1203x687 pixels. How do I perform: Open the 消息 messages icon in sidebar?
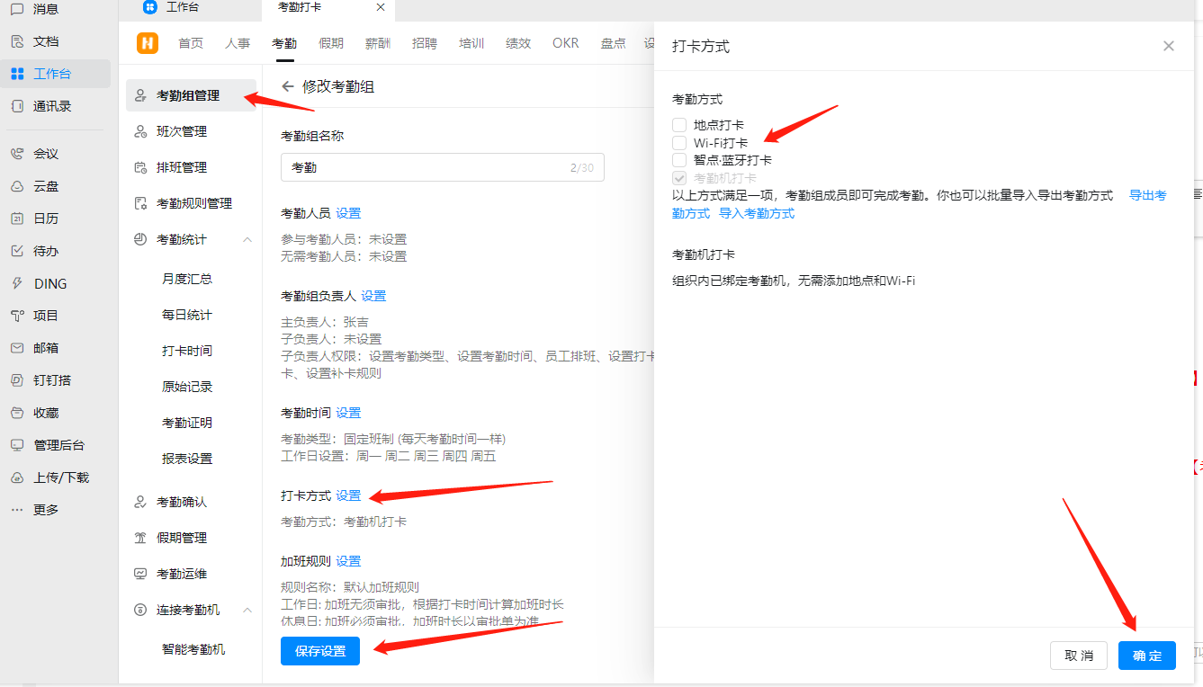[x=17, y=9]
